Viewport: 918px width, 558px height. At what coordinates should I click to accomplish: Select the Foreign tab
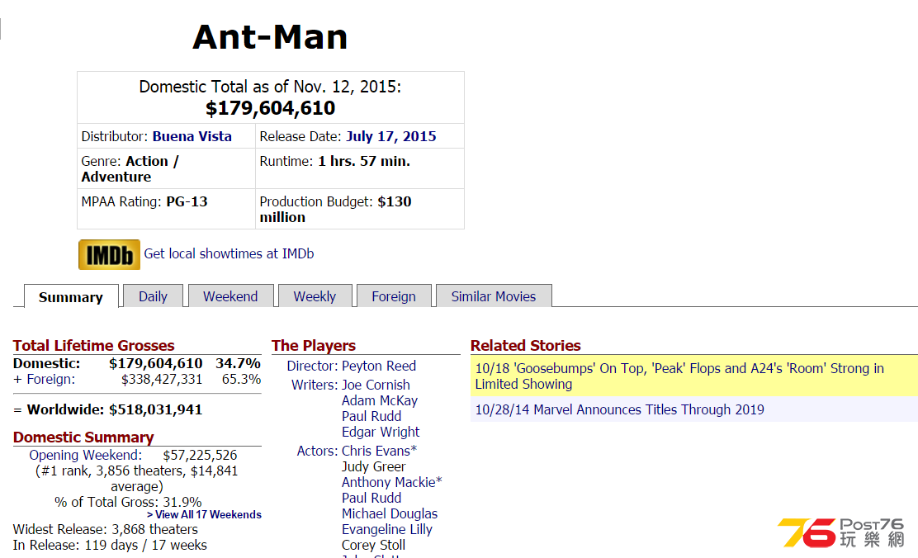394,296
